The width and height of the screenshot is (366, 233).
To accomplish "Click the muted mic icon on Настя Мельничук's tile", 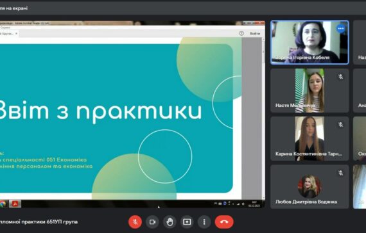I will pyautogui.click(x=341, y=77).
